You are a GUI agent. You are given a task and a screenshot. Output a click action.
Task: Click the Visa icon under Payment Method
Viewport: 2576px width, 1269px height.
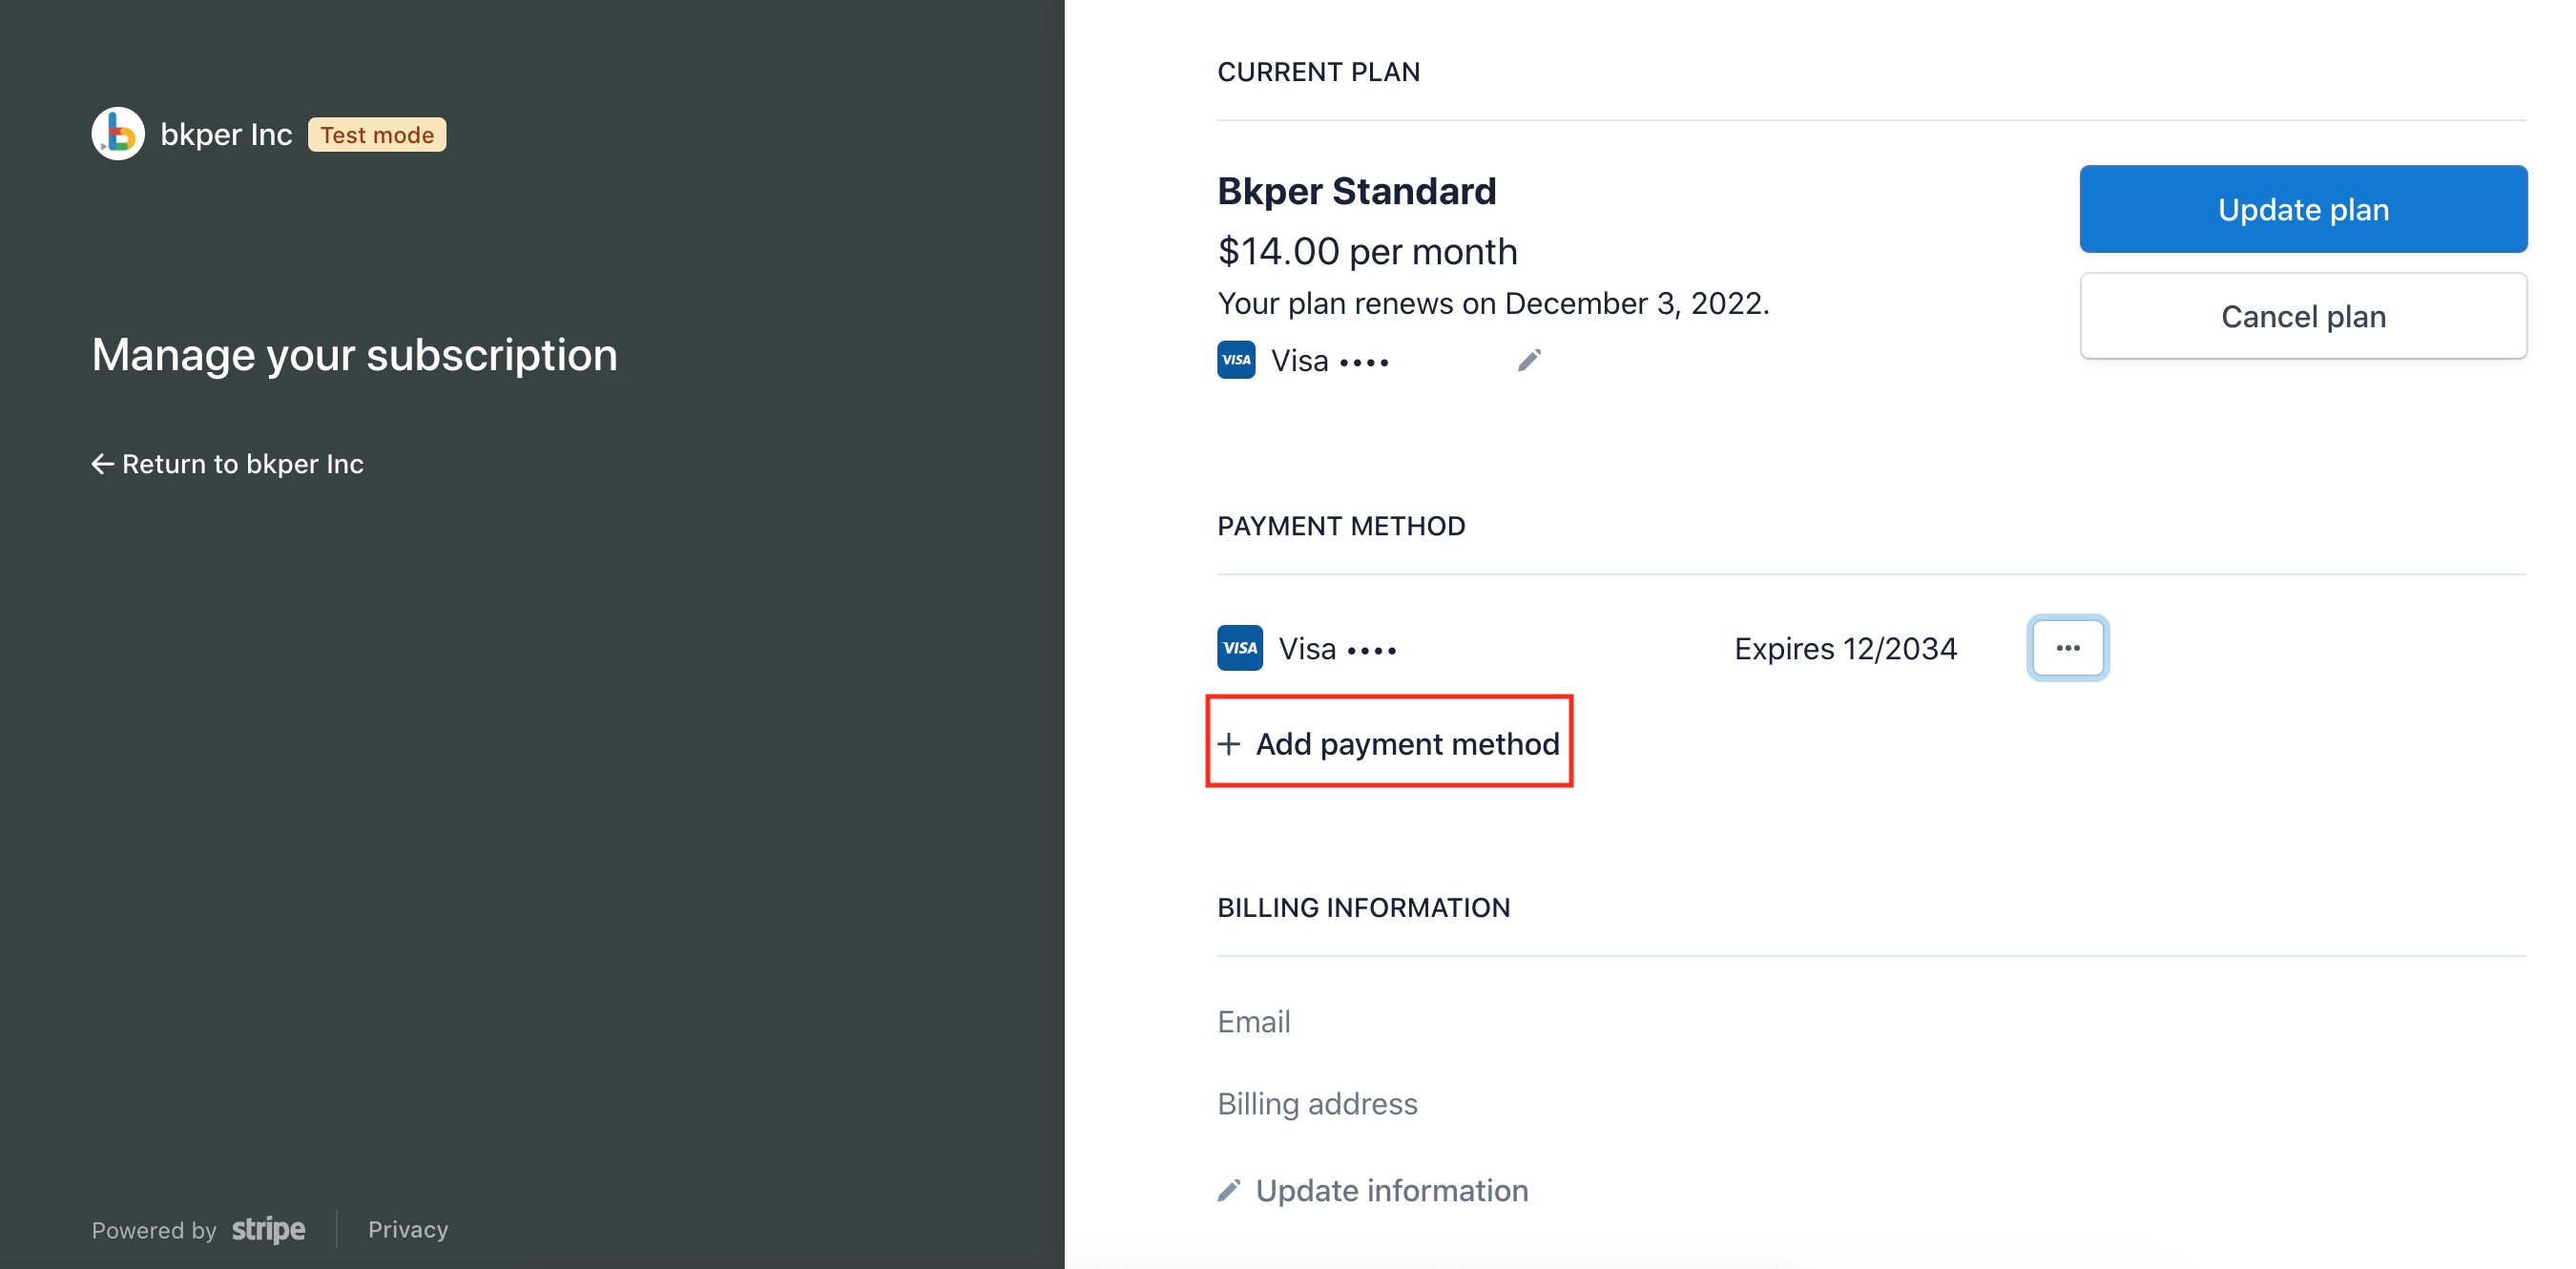(1239, 648)
